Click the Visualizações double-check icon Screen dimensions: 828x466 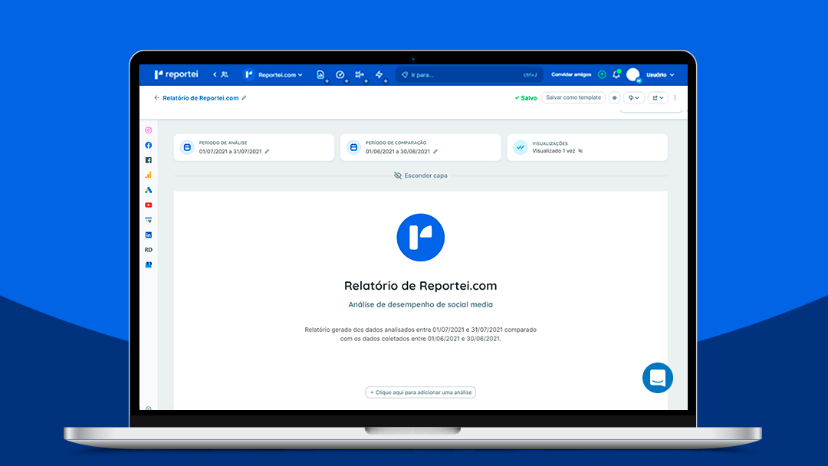coord(520,147)
